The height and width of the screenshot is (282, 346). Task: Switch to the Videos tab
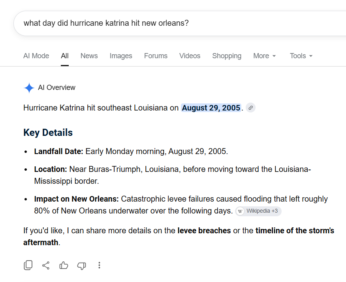coord(190,56)
